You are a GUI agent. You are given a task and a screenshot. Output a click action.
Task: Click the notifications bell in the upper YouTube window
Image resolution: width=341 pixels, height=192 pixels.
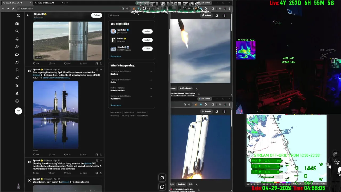pyautogui.click(x=217, y=15)
